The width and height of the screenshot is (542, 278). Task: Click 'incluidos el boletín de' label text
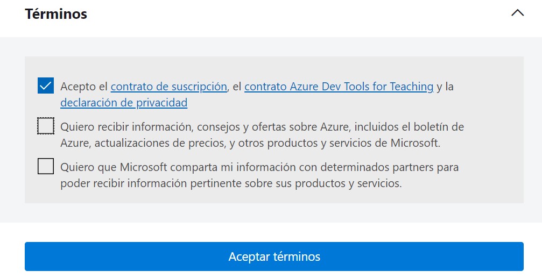click(x=409, y=127)
